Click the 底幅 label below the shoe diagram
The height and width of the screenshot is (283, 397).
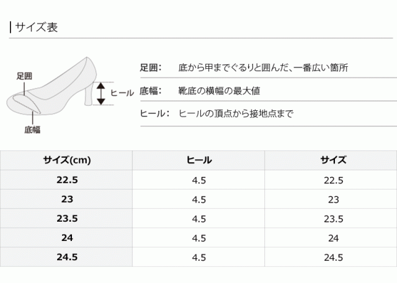(x=32, y=129)
